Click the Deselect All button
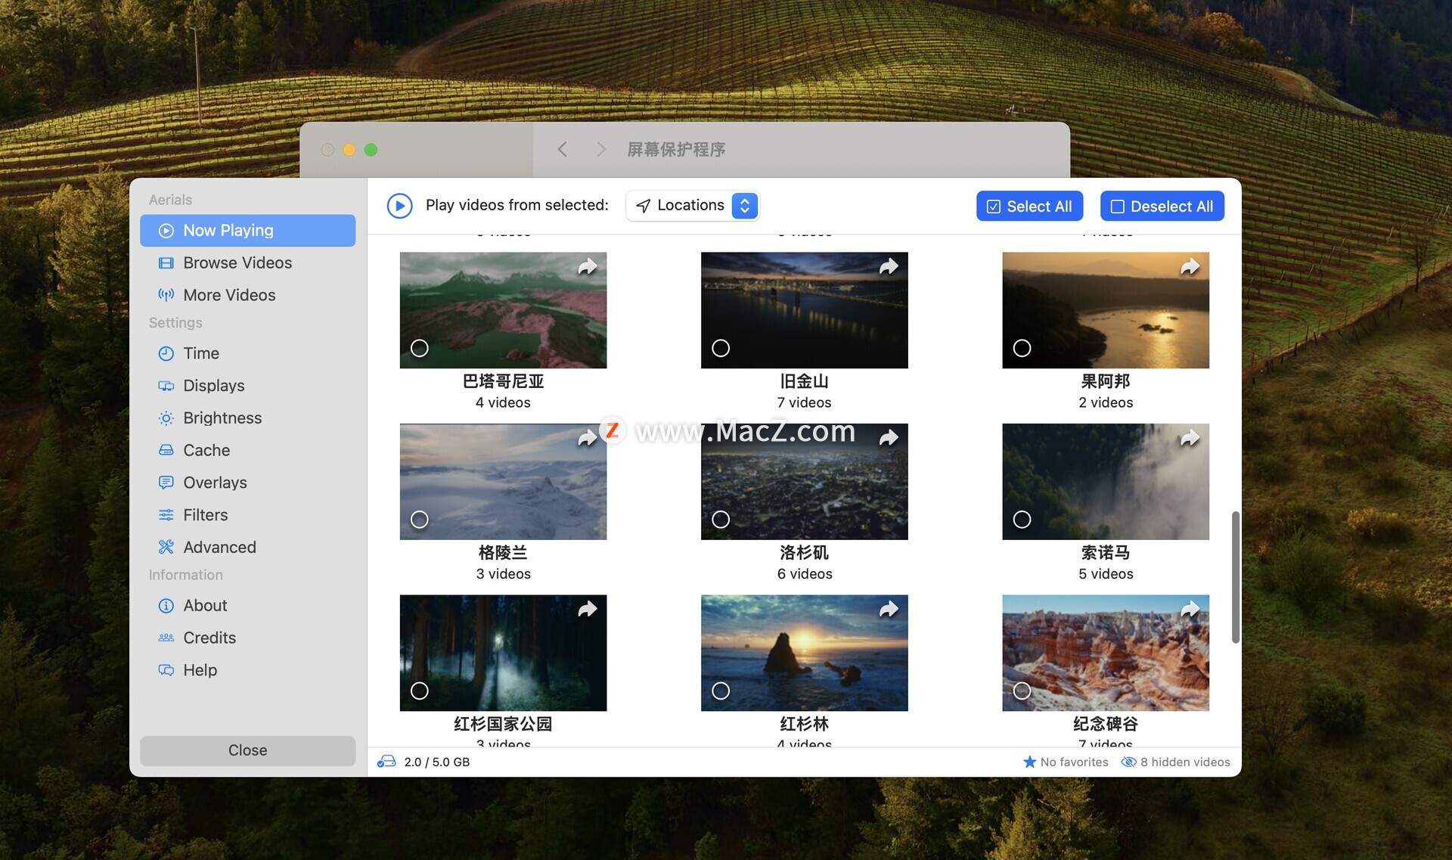This screenshot has height=860, width=1452. pyautogui.click(x=1162, y=206)
